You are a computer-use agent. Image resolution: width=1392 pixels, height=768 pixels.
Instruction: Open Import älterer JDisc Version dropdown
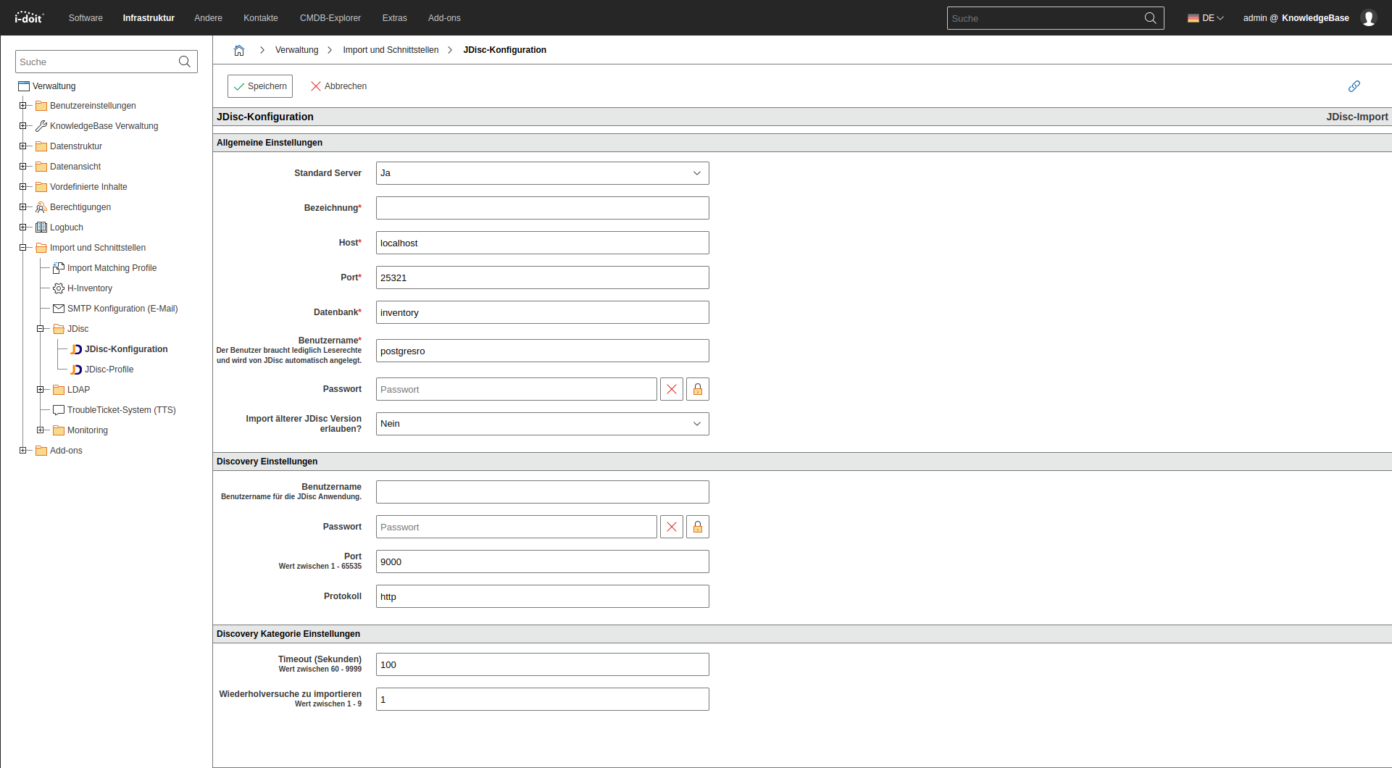click(542, 424)
